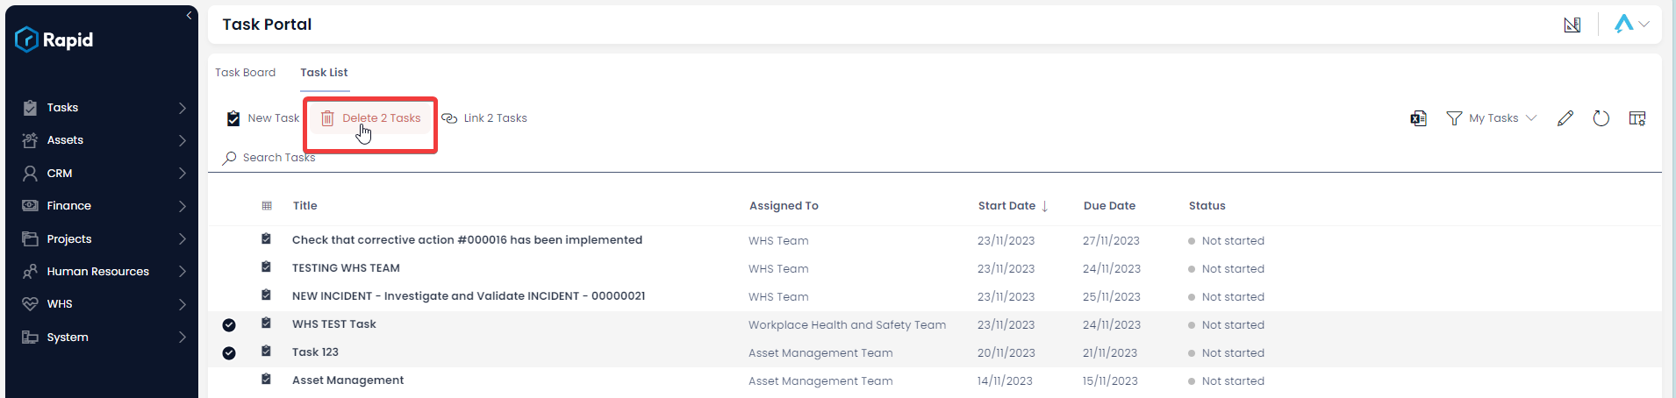
Task: Collapse the sidebar with the arrow
Action: coord(189,15)
